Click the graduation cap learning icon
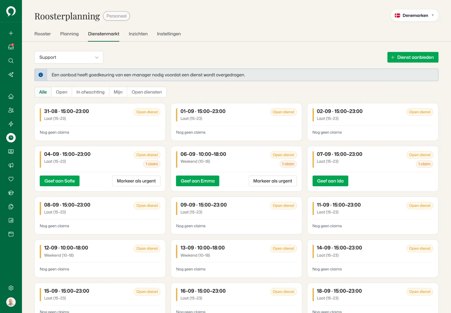 click(11, 193)
